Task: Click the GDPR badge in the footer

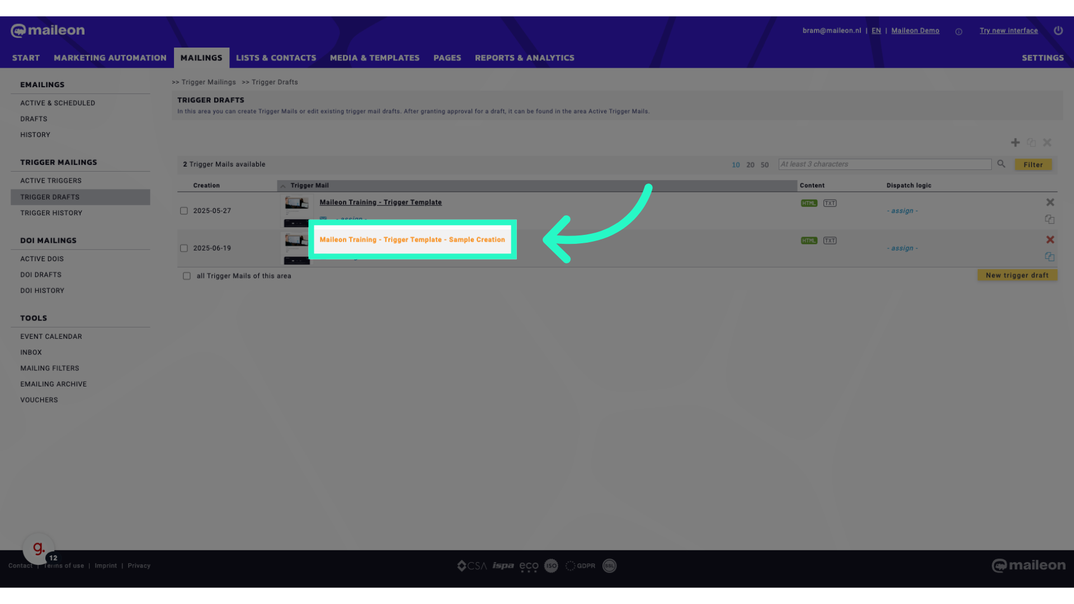Action: pyautogui.click(x=580, y=566)
